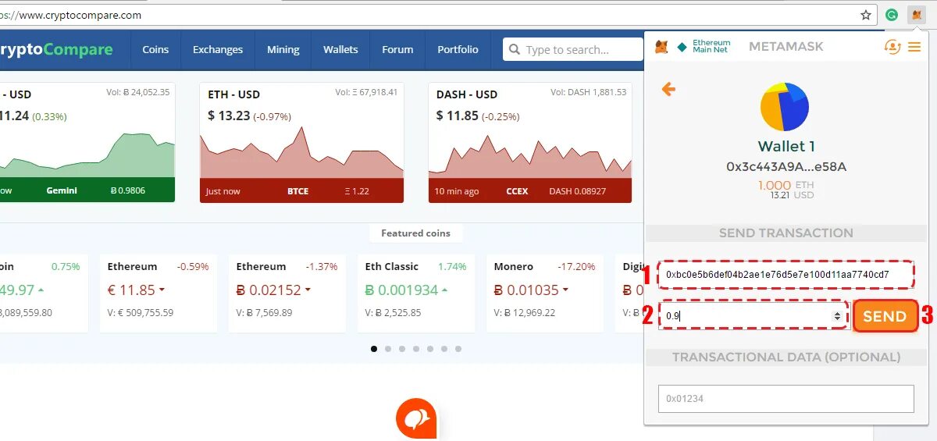937x441 pixels.
Task: Click the wallet address 0x3c443A9A...e58A
Action: point(786,166)
